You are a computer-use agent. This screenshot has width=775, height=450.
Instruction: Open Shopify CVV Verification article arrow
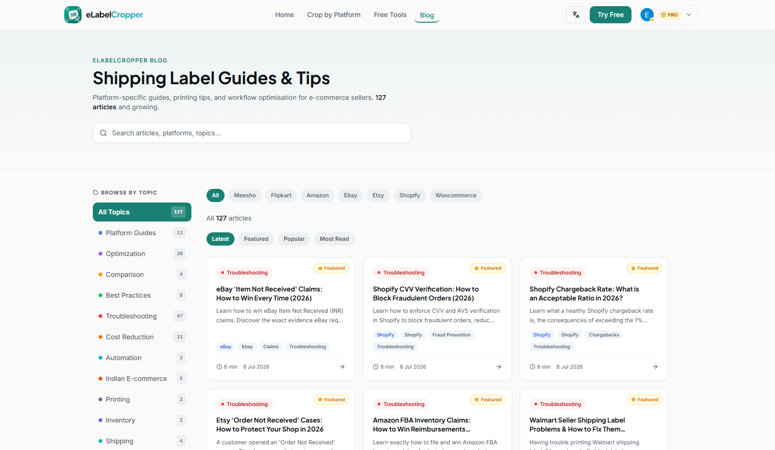(x=499, y=367)
